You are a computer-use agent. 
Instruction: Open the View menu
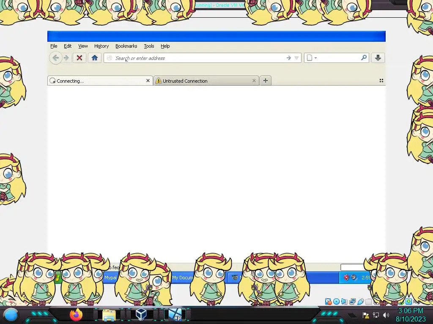point(83,46)
